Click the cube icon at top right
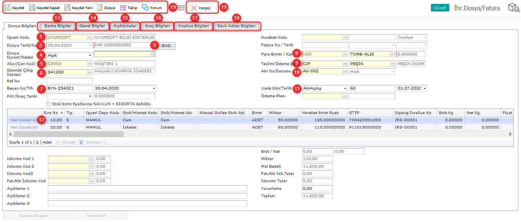 [x=513, y=8]
